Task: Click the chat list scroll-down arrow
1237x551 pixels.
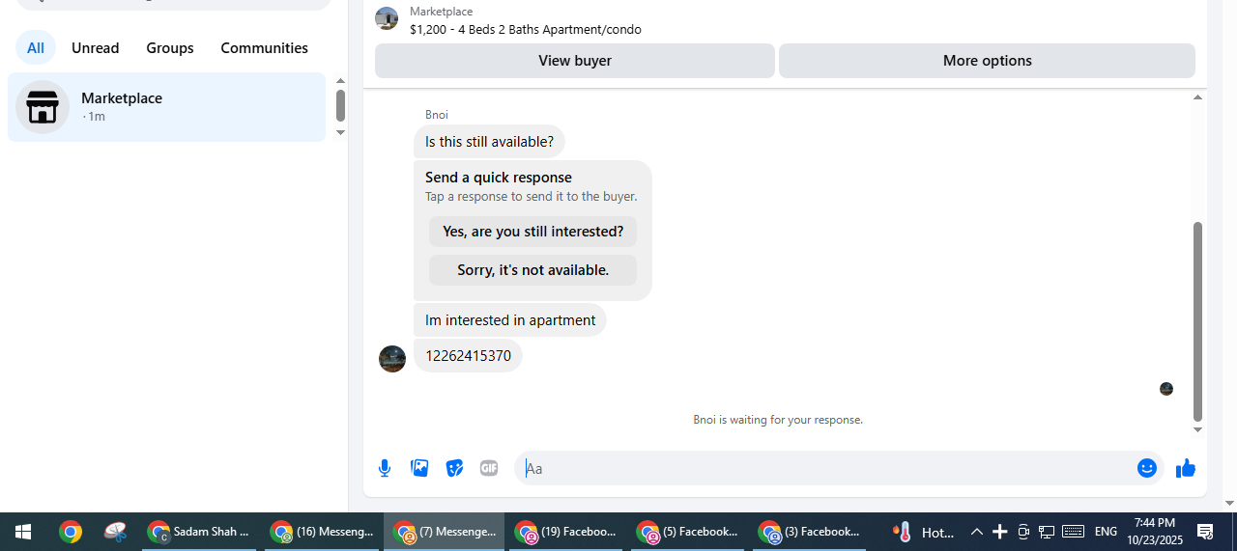Action: 340,132
